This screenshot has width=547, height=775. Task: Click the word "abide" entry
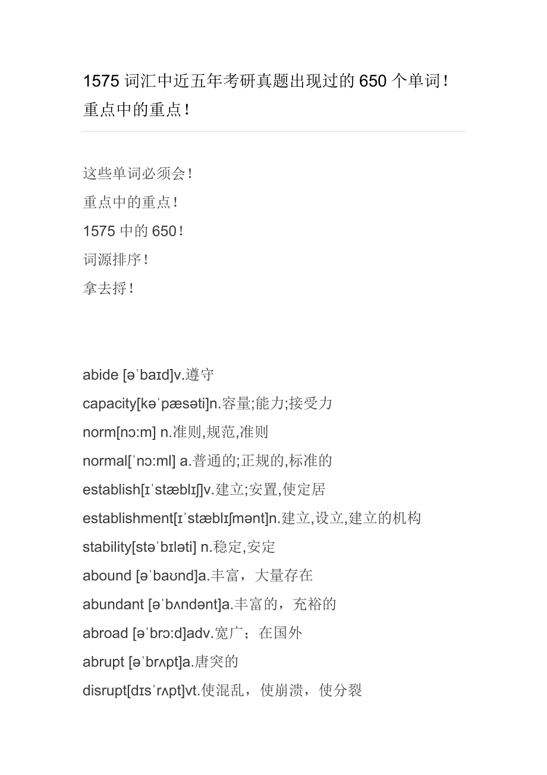pos(100,375)
